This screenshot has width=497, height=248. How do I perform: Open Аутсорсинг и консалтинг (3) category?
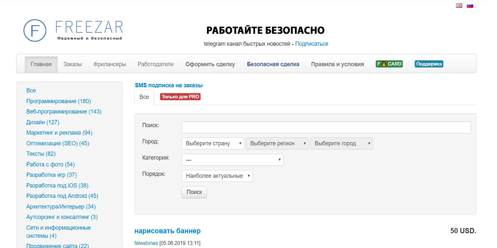tap(62, 217)
